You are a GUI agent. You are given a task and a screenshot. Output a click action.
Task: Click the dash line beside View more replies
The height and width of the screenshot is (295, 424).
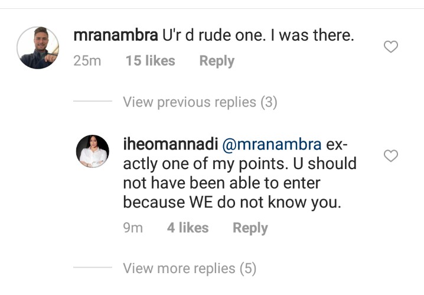92,268
